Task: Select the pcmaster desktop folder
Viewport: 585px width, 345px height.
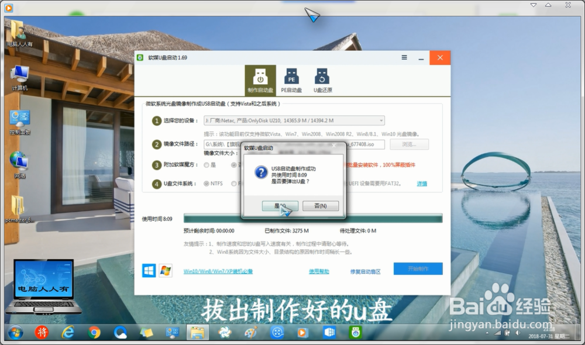Action: click(19, 209)
